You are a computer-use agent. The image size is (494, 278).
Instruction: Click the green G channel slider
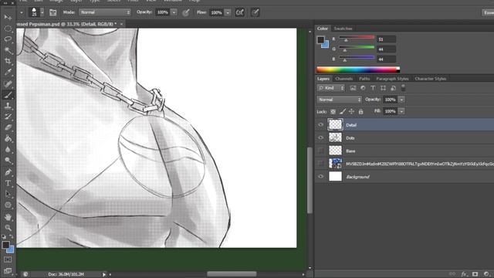(x=357, y=48)
